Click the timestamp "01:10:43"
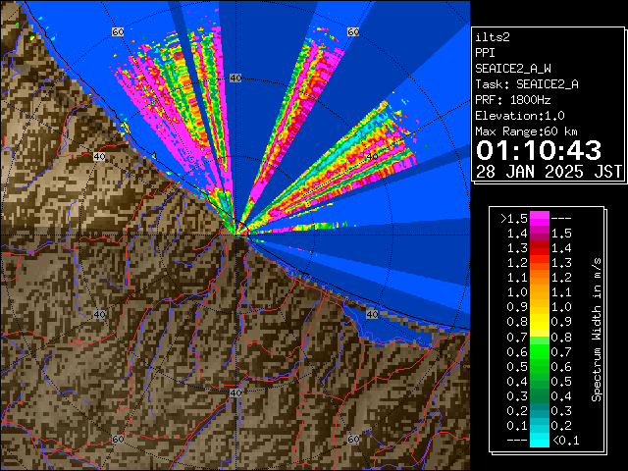The width and height of the screenshot is (628, 471). [539, 151]
